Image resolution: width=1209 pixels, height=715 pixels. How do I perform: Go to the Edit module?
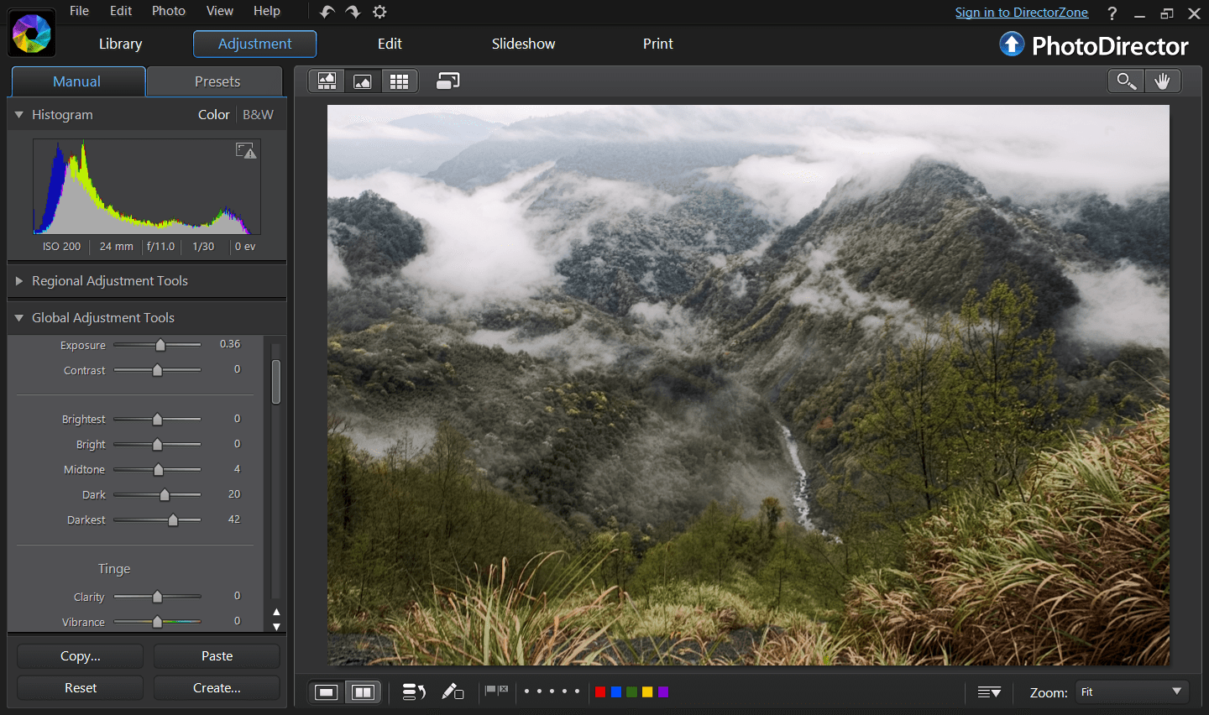[390, 44]
